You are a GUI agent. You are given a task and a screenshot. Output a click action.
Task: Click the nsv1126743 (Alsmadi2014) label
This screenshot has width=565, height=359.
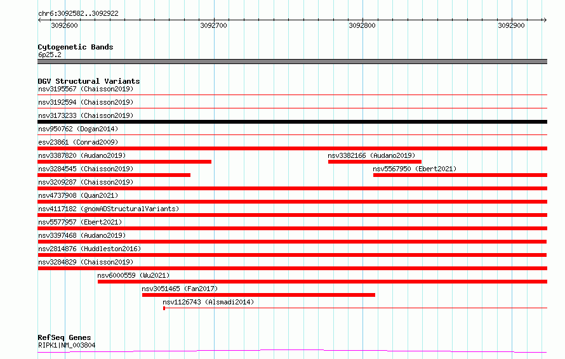pyautogui.click(x=208, y=302)
